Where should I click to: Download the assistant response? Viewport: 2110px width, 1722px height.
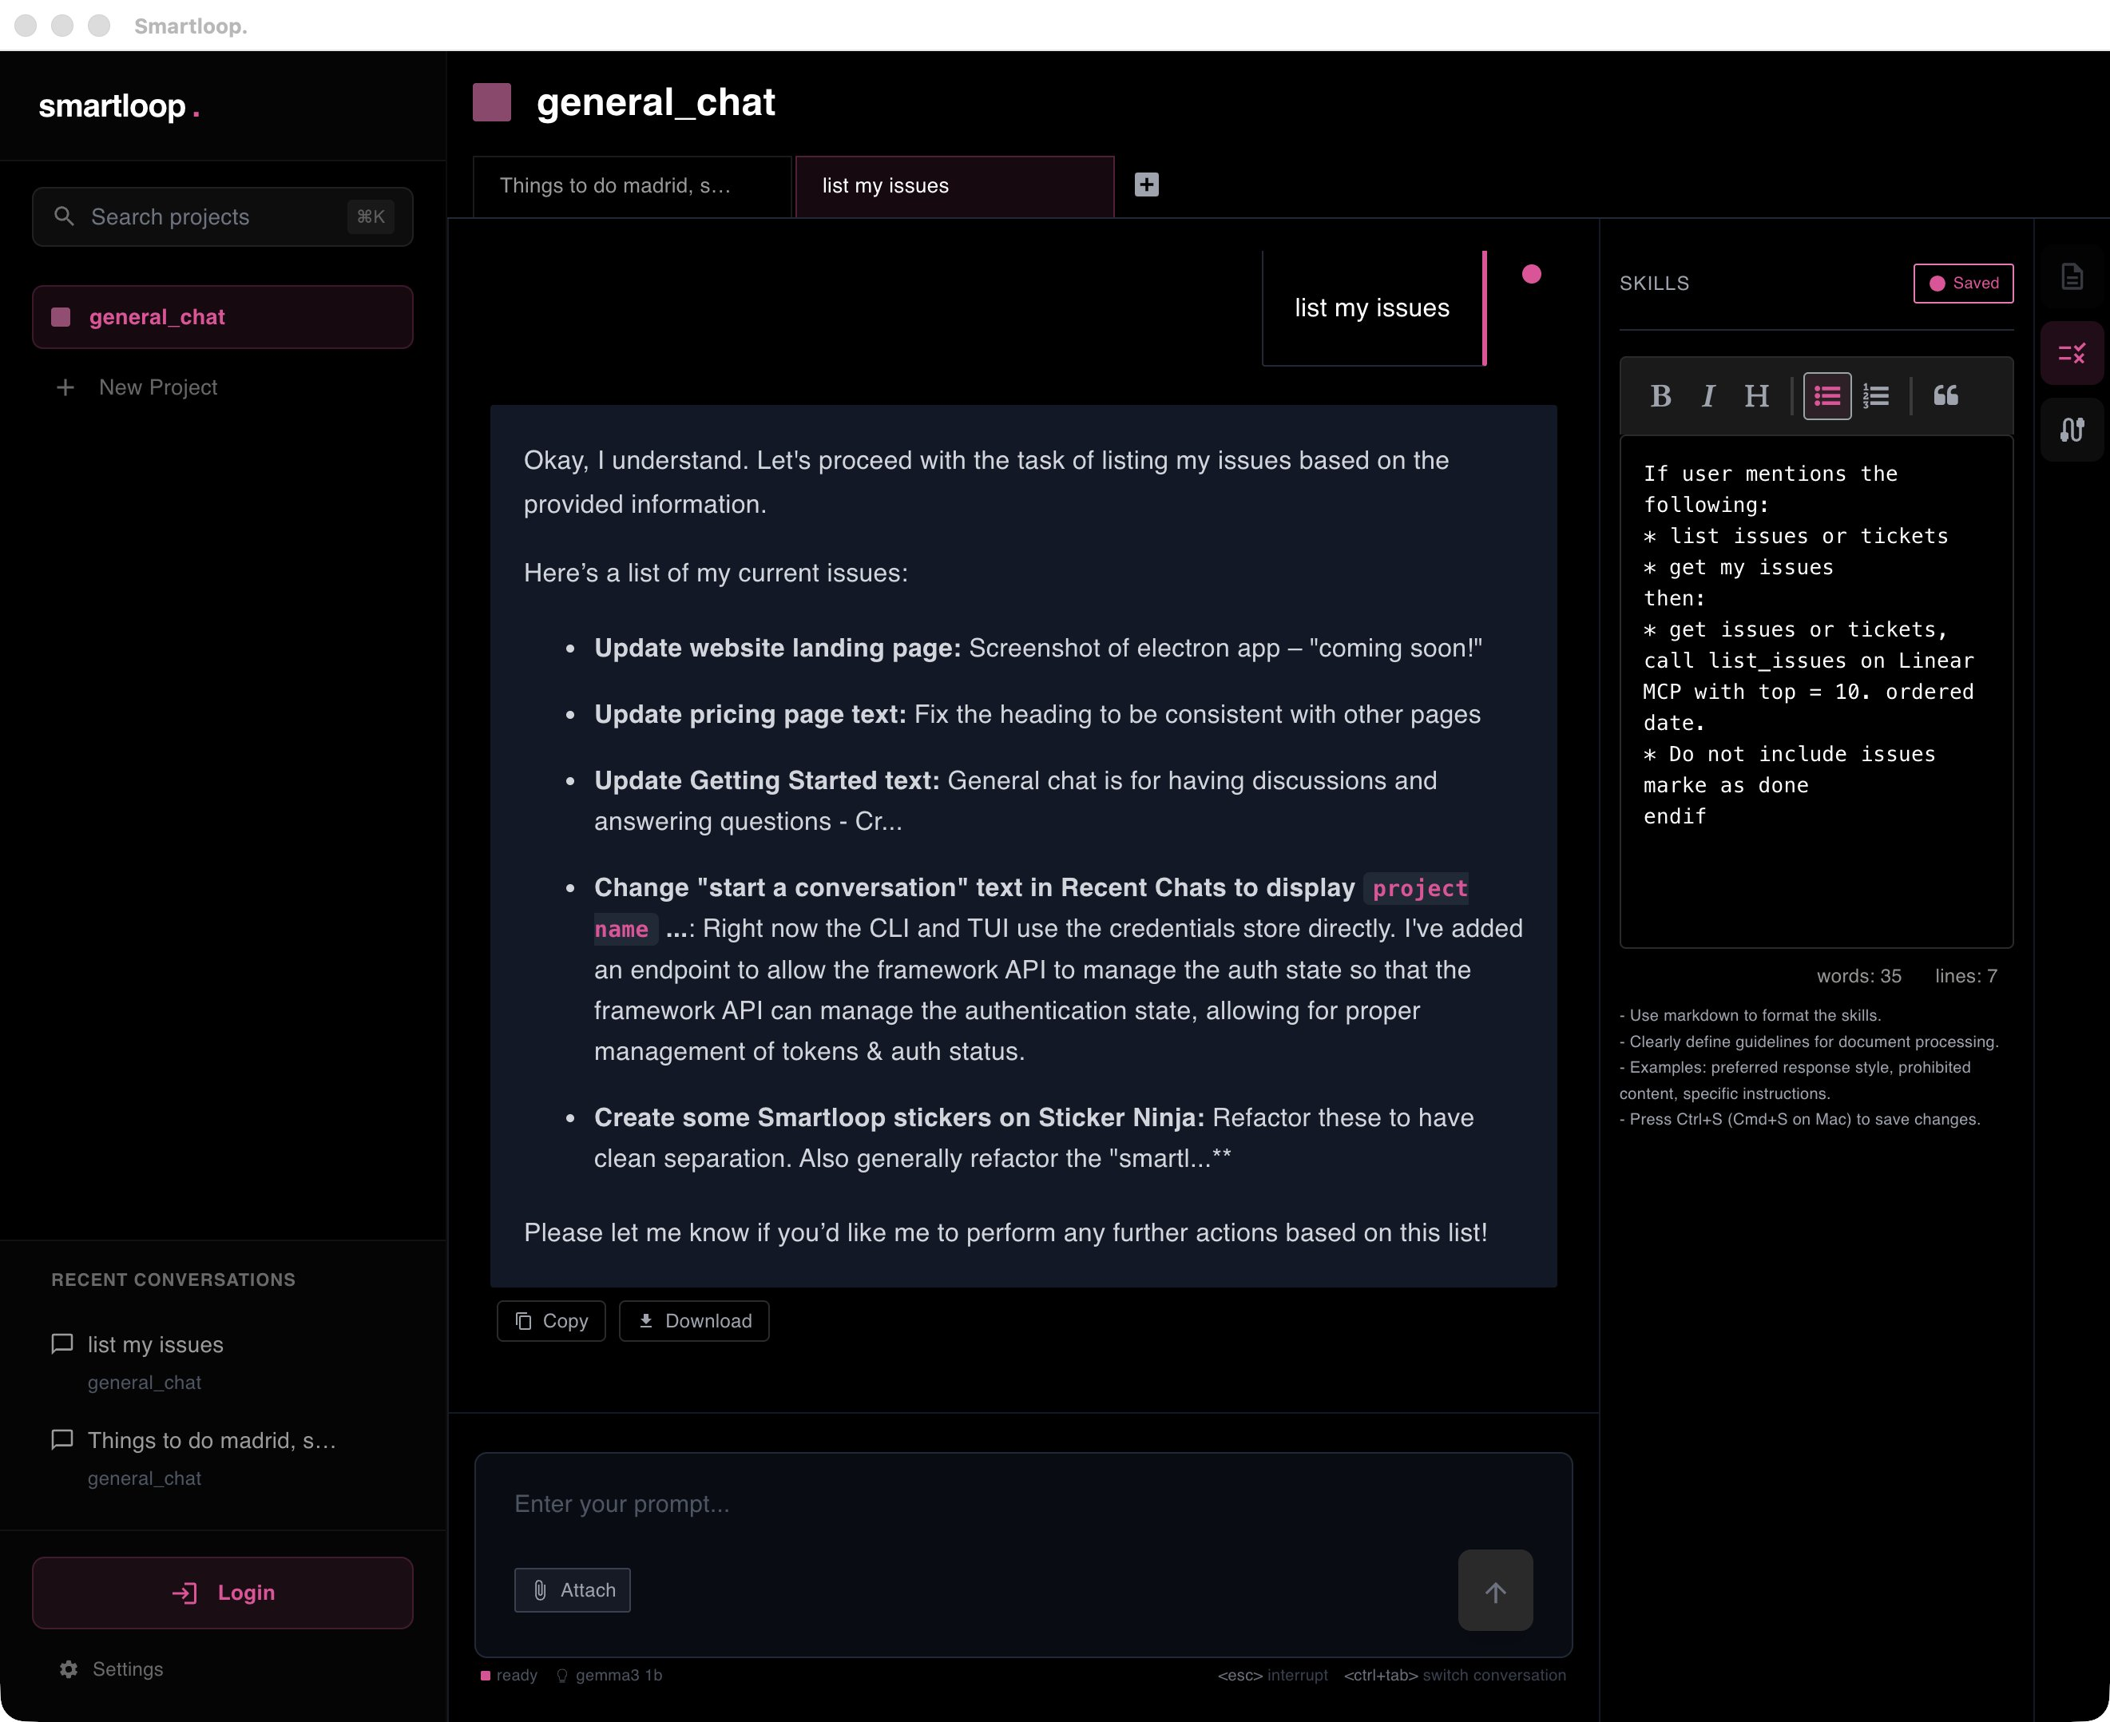click(693, 1320)
